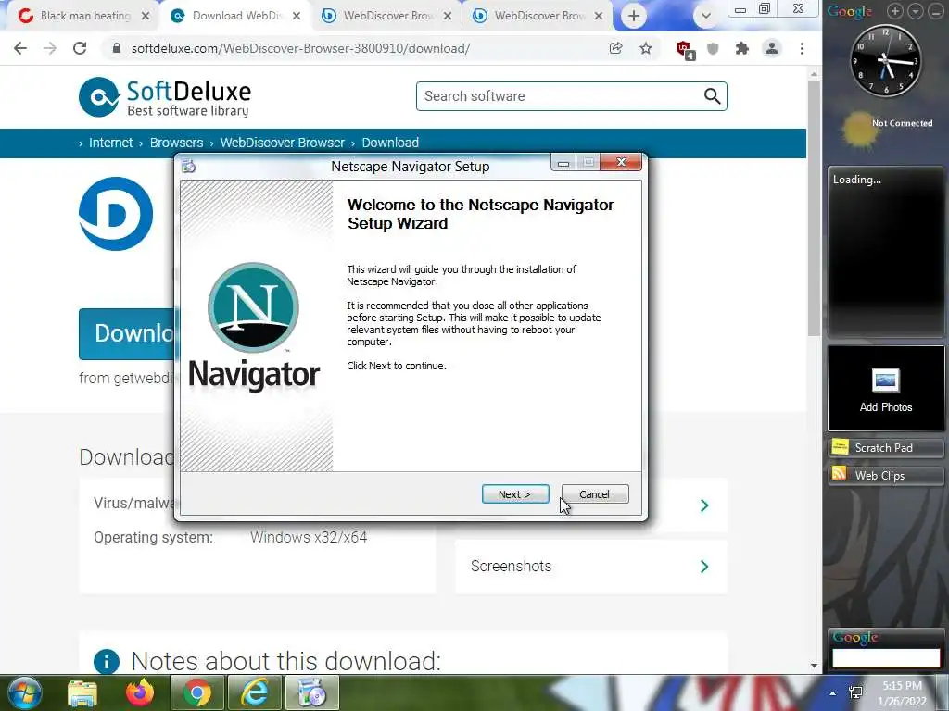Open the share page icon
Viewport: 949px width, 711px height.
coord(615,48)
